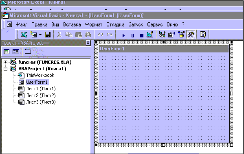Screen dimensions: 244x154
Task: Select funcres (FUNCRES.XLA) project
Action: click(x=45, y=62)
